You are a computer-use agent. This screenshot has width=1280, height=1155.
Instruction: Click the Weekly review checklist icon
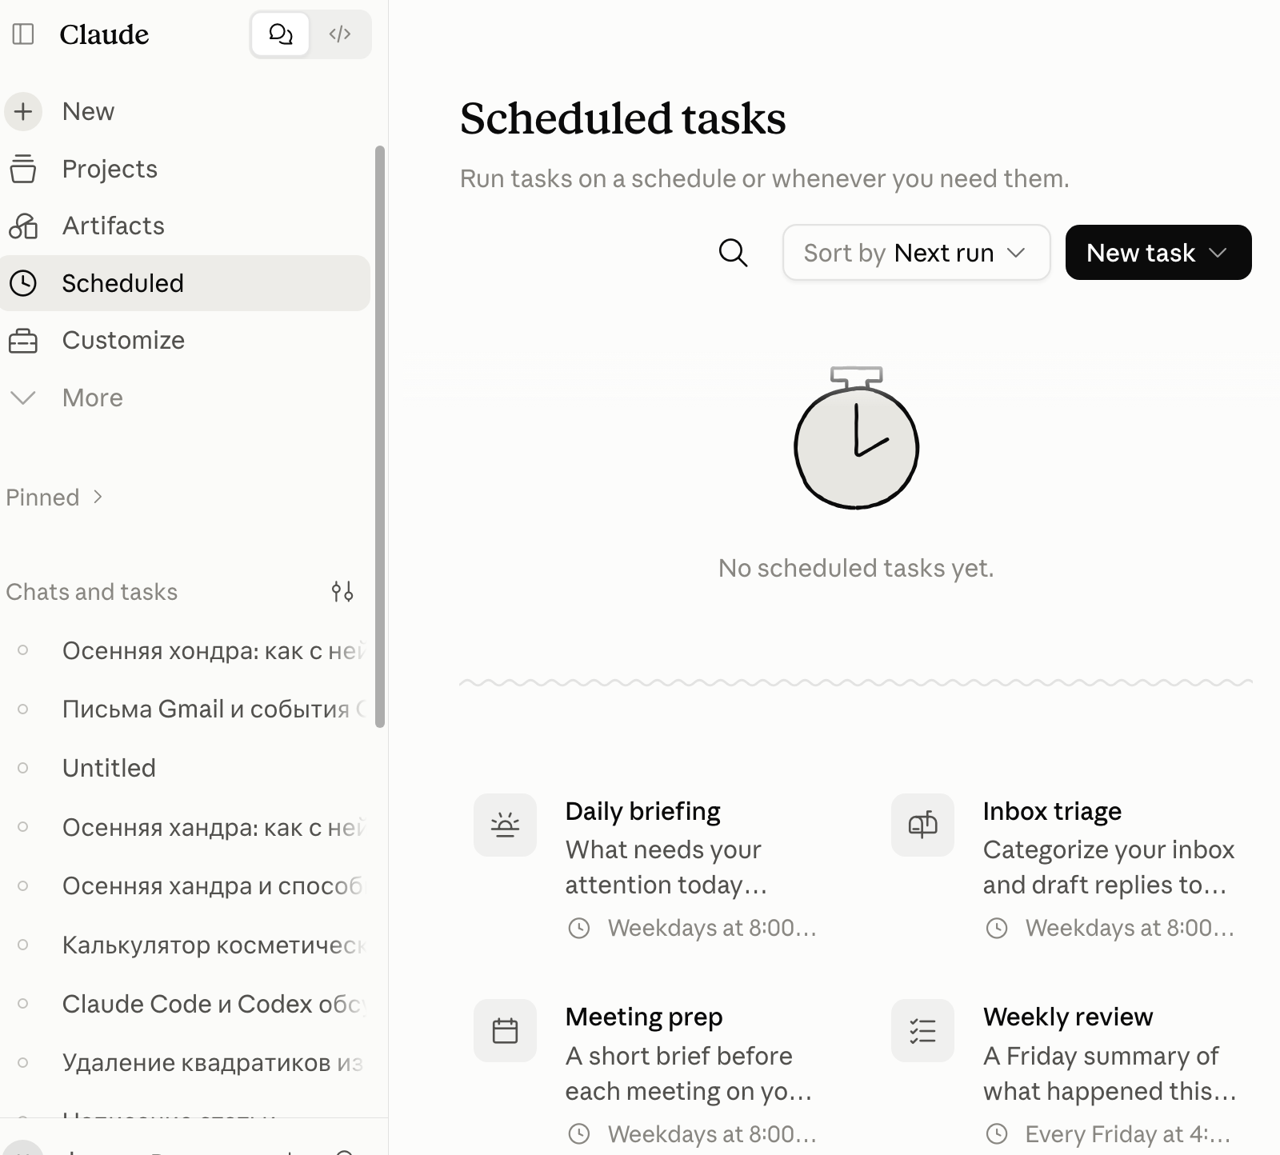pos(922,1031)
